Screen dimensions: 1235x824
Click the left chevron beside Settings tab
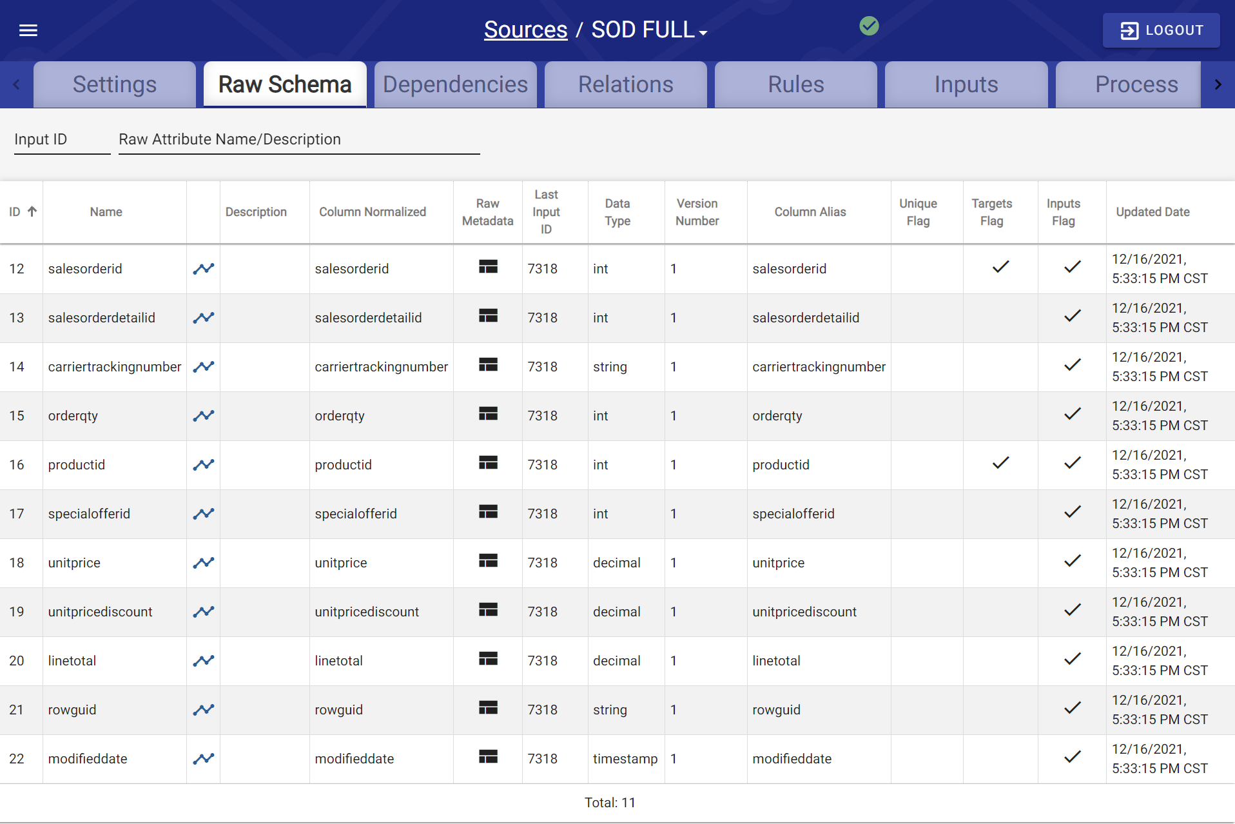pyautogui.click(x=16, y=84)
